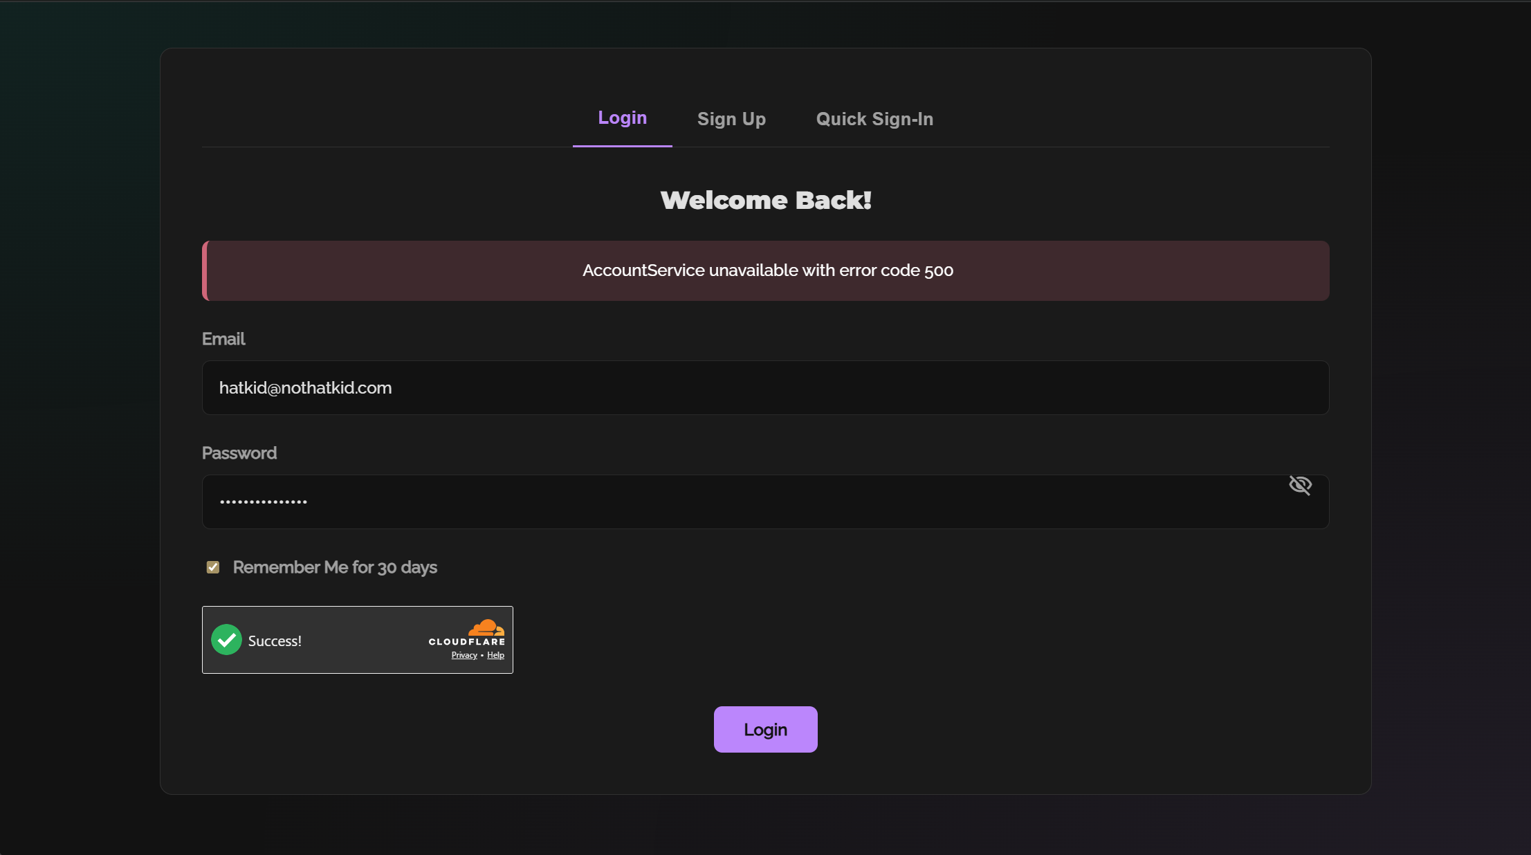Click the green Success checkmark icon
The width and height of the screenshot is (1531, 855).
(226, 640)
